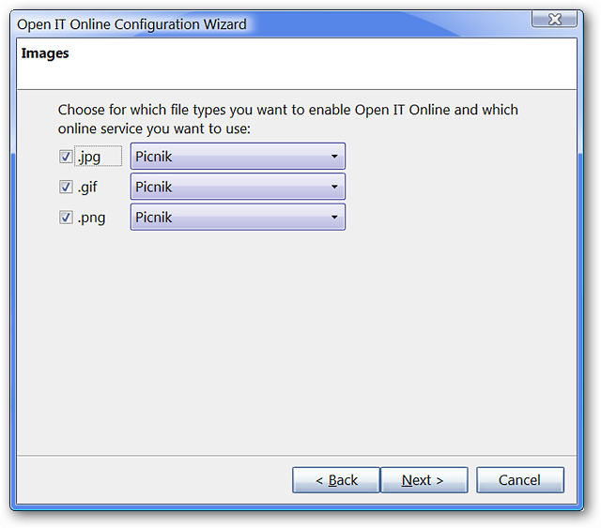Image resolution: width=601 pixels, height=528 pixels.
Task: Go to Next wizard page
Action: coord(424,480)
